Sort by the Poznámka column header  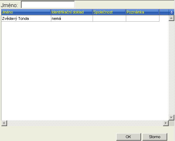[142, 12]
